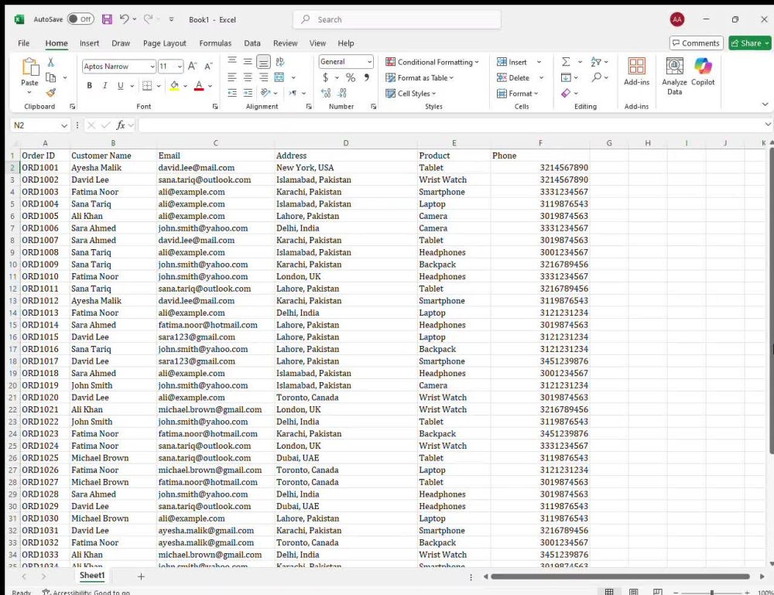Switch to the Formulas tab
The width and height of the screenshot is (774, 595).
tap(215, 43)
